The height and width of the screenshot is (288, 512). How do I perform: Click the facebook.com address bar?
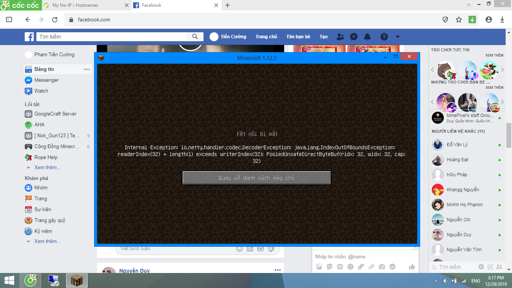tap(251, 19)
